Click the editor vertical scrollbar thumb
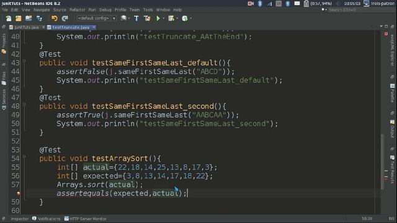Image resolution: width=397 pixels, height=223 pixels. (x=382, y=162)
